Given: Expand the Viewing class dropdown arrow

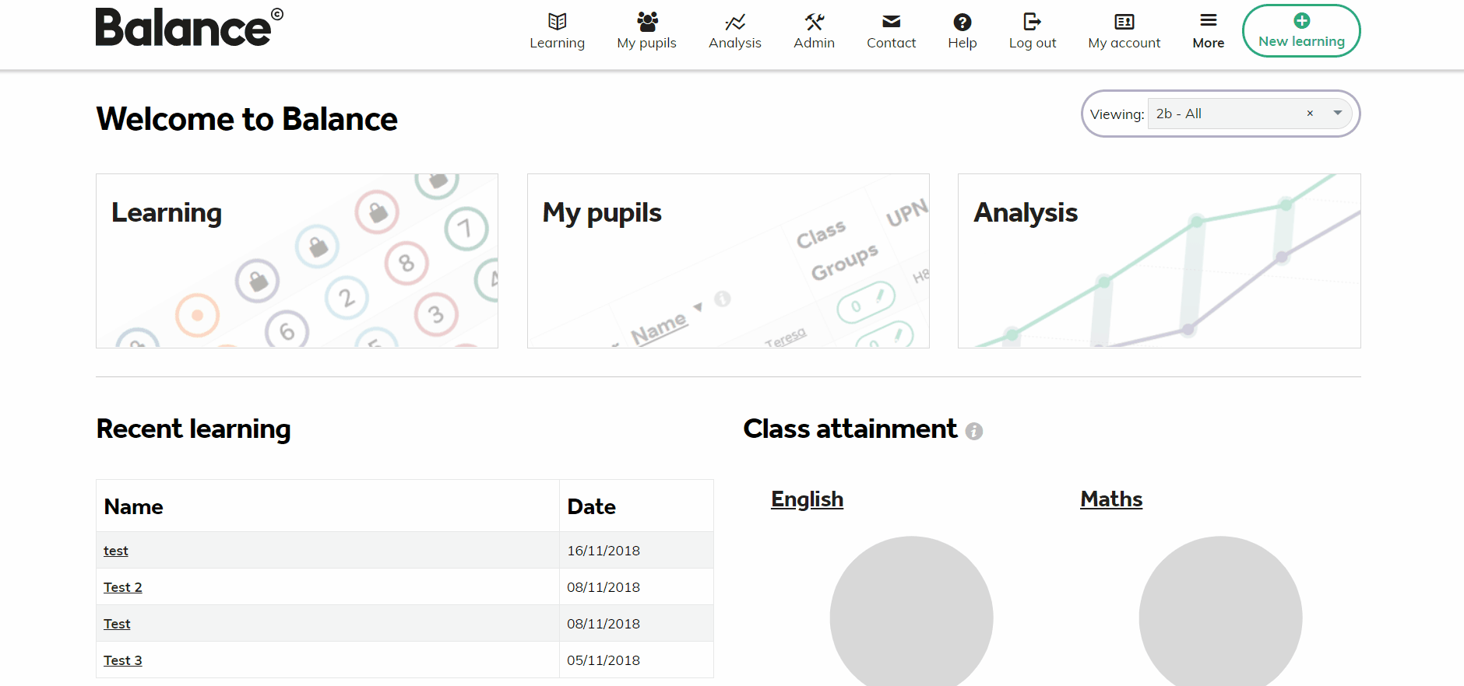Looking at the screenshot, I should pos(1338,114).
